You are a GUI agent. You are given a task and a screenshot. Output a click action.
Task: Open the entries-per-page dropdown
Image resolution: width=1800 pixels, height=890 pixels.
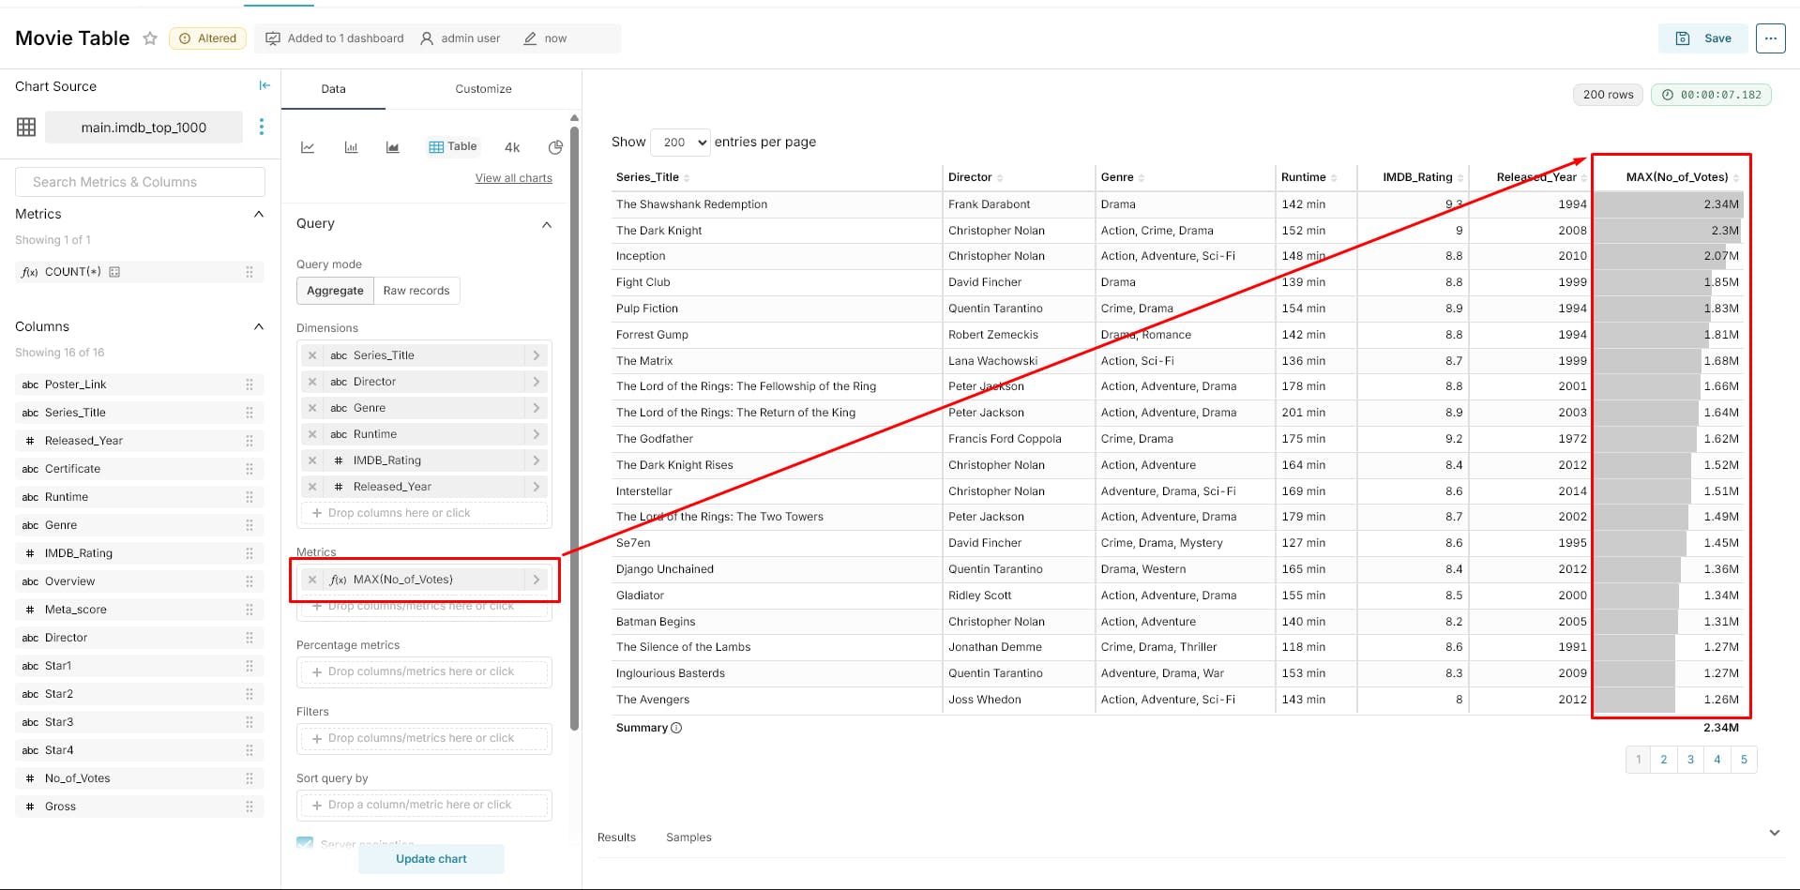pyautogui.click(x=681, y=142)
